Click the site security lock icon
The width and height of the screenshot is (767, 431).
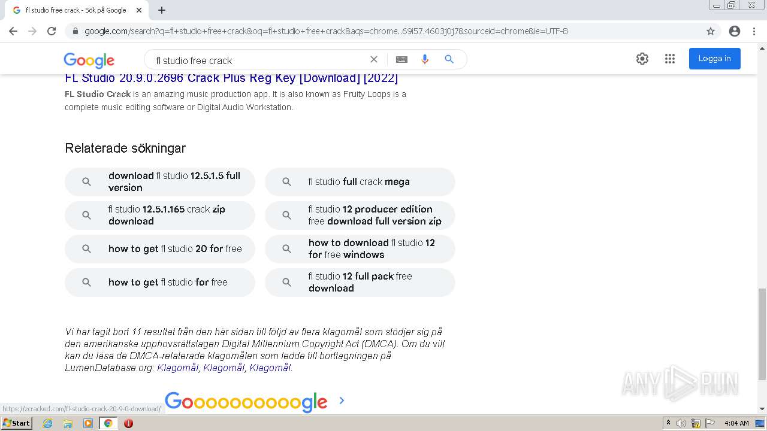(x=76, y=31)
